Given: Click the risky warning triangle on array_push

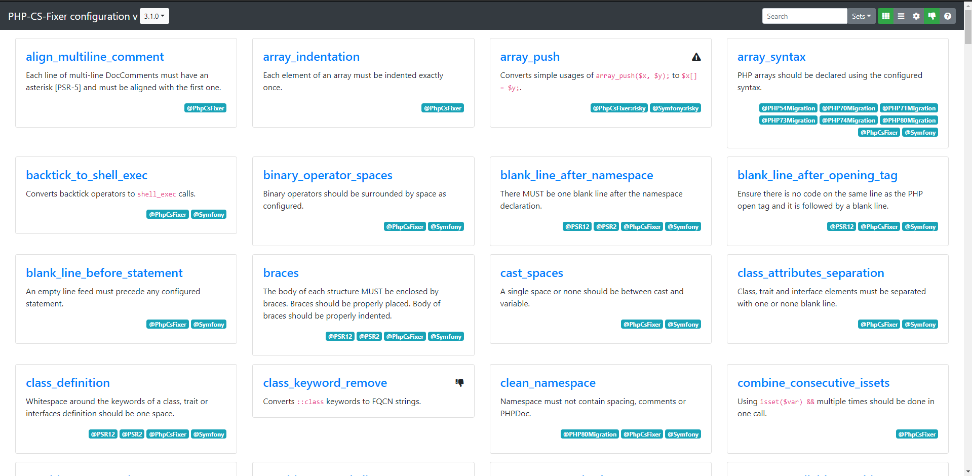Looking at the screenshot, I should point(696,57).
